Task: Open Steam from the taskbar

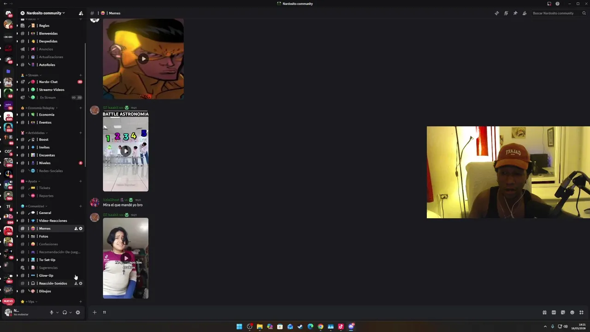Action: click(x=300, y=327)
